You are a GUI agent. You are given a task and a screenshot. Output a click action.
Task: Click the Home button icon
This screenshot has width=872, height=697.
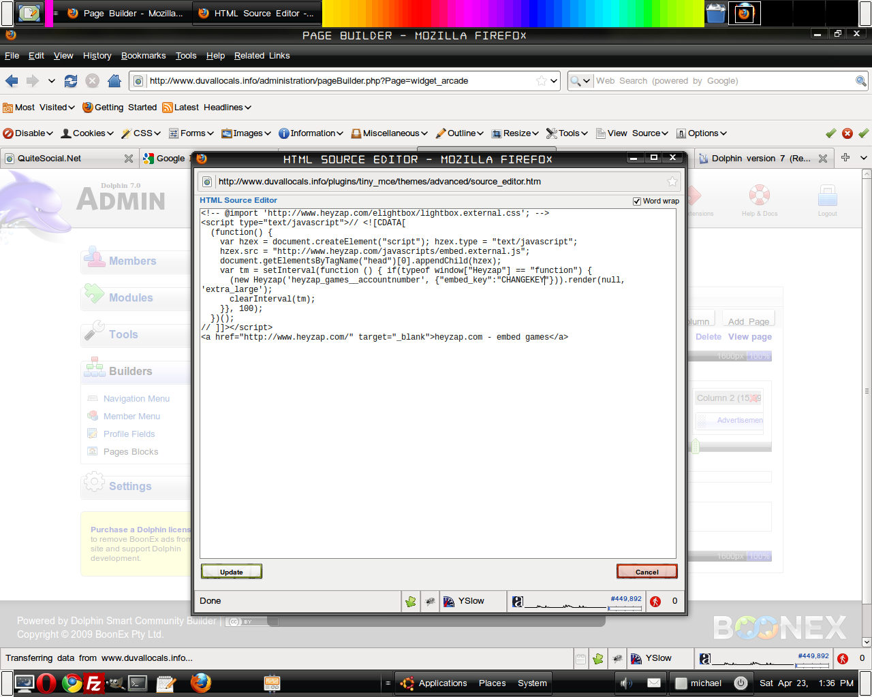coord(114,81)
